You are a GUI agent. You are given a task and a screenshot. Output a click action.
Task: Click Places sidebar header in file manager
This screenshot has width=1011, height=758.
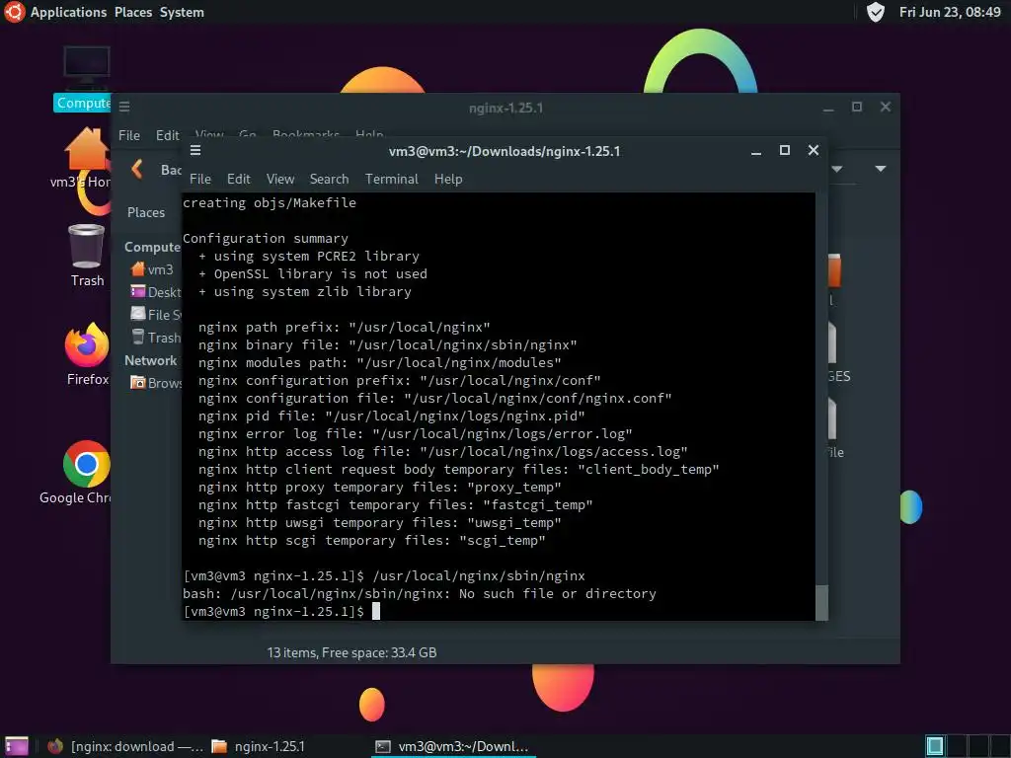(x=146, y=212)
